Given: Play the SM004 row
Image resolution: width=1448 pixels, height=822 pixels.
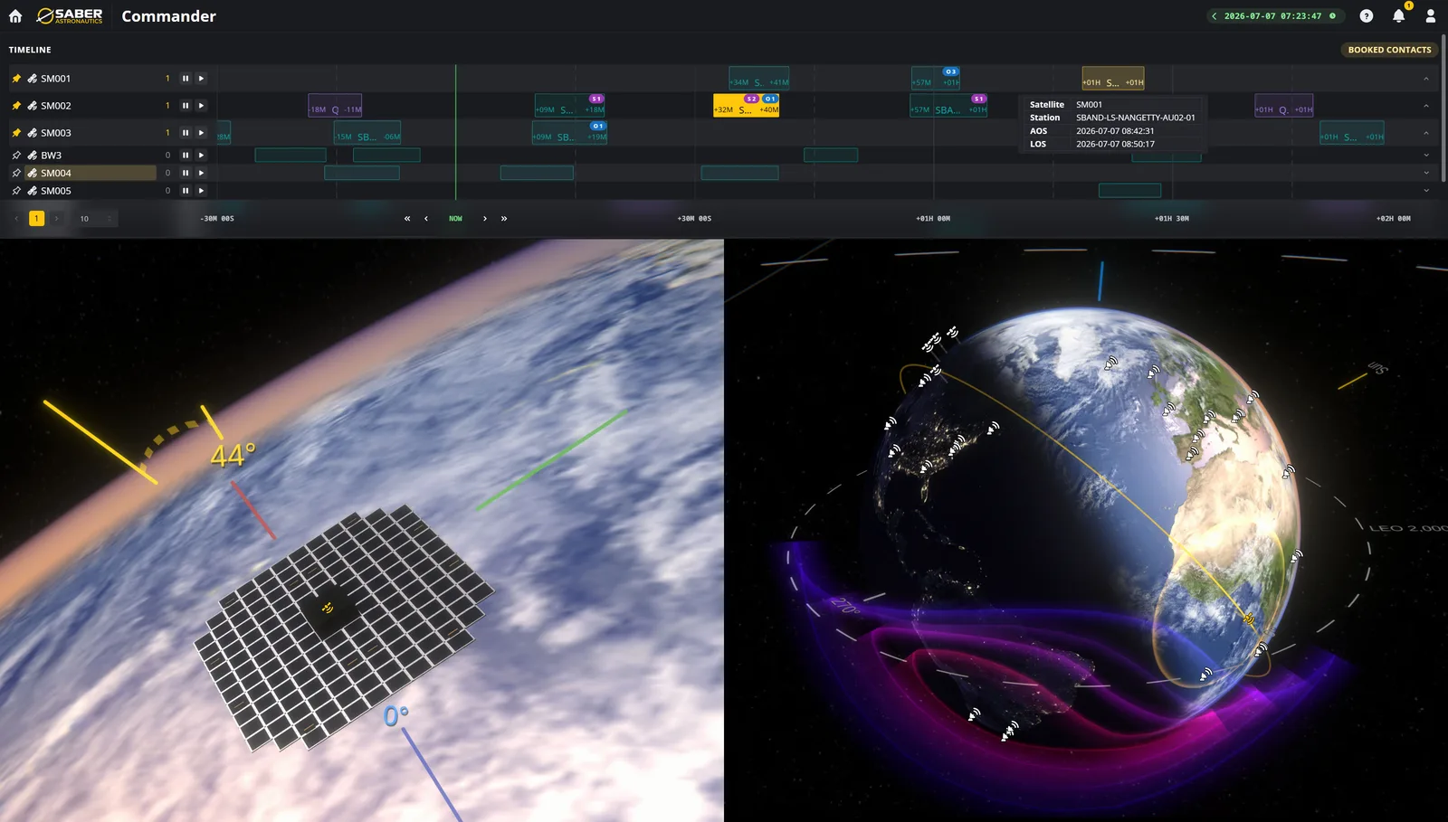Looking at the screenshot, I should 201,173.
